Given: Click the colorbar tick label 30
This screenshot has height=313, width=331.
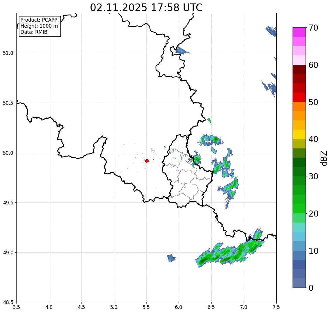Looking at the screenshot, I should click(313, 176).
